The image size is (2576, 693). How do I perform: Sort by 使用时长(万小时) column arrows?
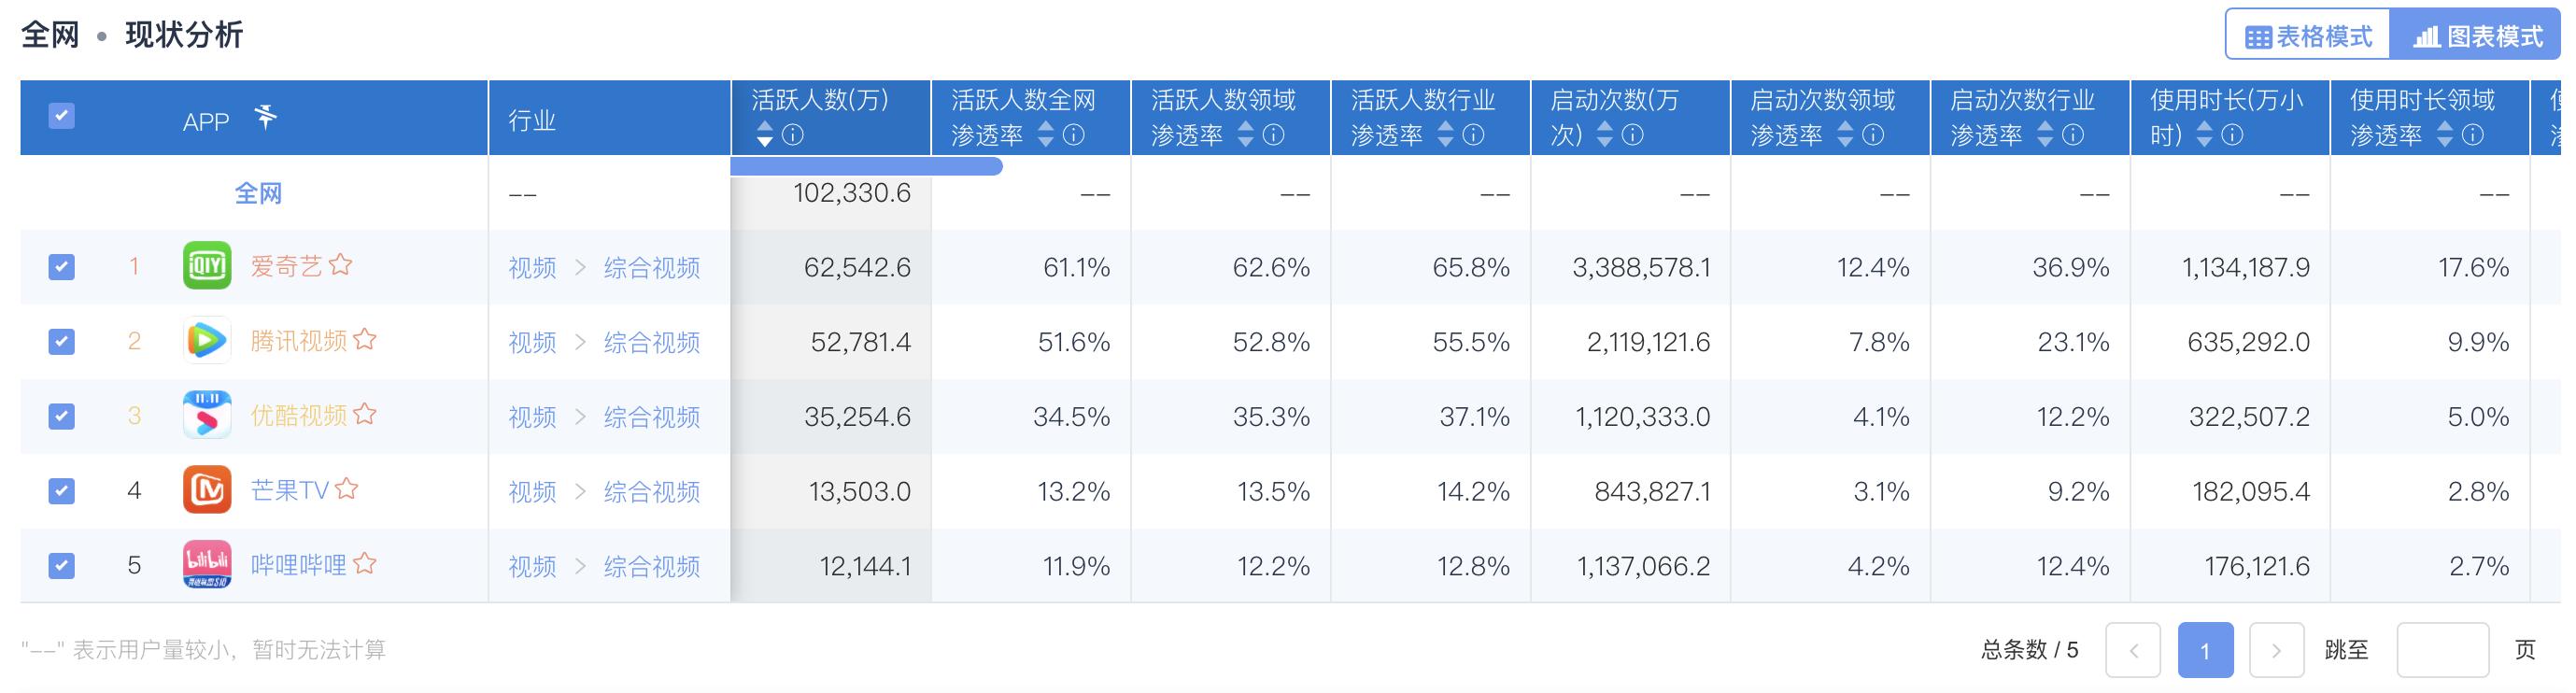[x=2204, y=135]
